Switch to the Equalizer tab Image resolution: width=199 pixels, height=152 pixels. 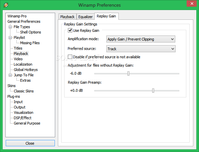[85, 17]
